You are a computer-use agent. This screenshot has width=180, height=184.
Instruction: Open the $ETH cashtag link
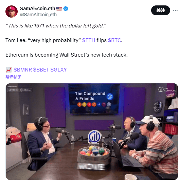pyautogui.click(x=89, y=40)
